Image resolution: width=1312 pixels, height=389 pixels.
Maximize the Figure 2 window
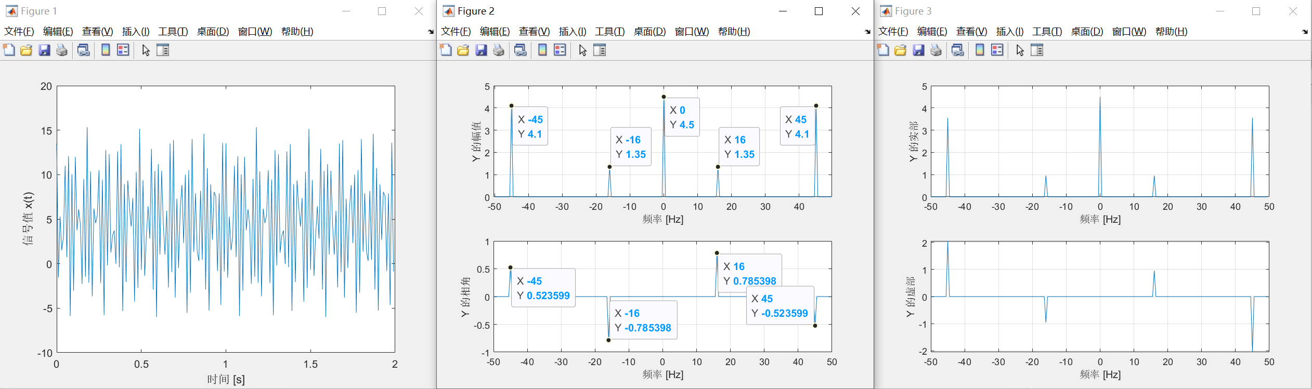click(x=819, y=11)
